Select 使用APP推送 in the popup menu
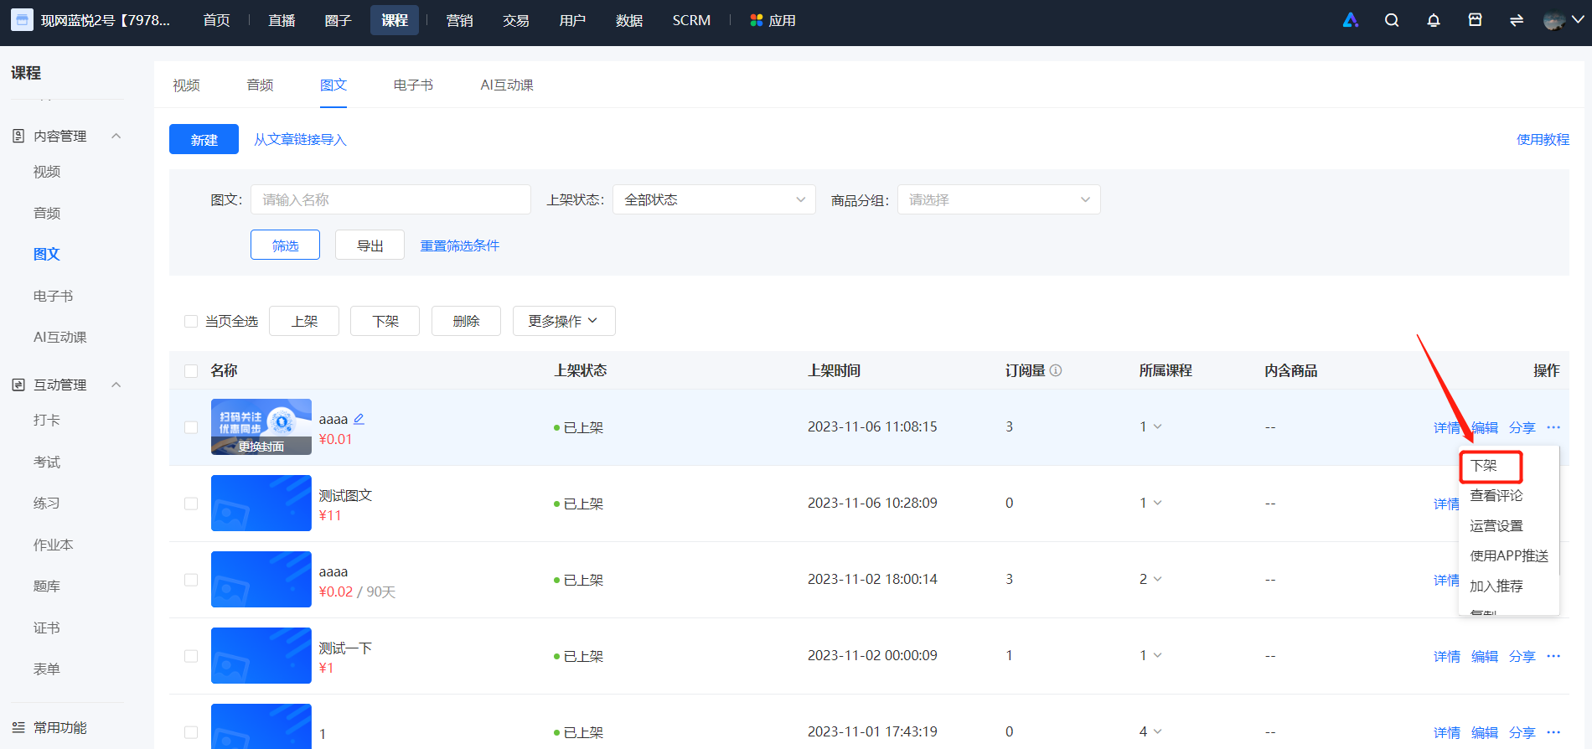 [1508, 556]
